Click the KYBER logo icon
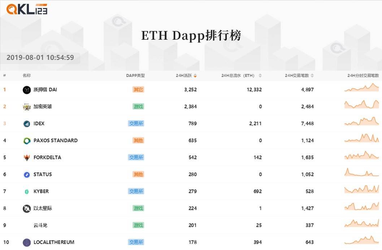 click(27, 192)
